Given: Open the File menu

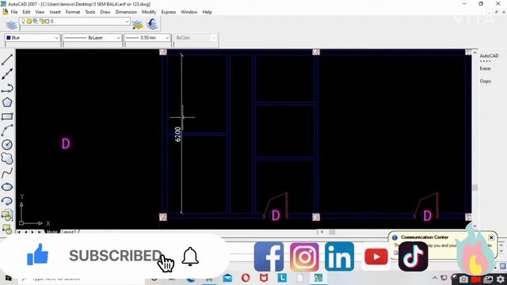Looking at the screenshot, I should point(14,12).
